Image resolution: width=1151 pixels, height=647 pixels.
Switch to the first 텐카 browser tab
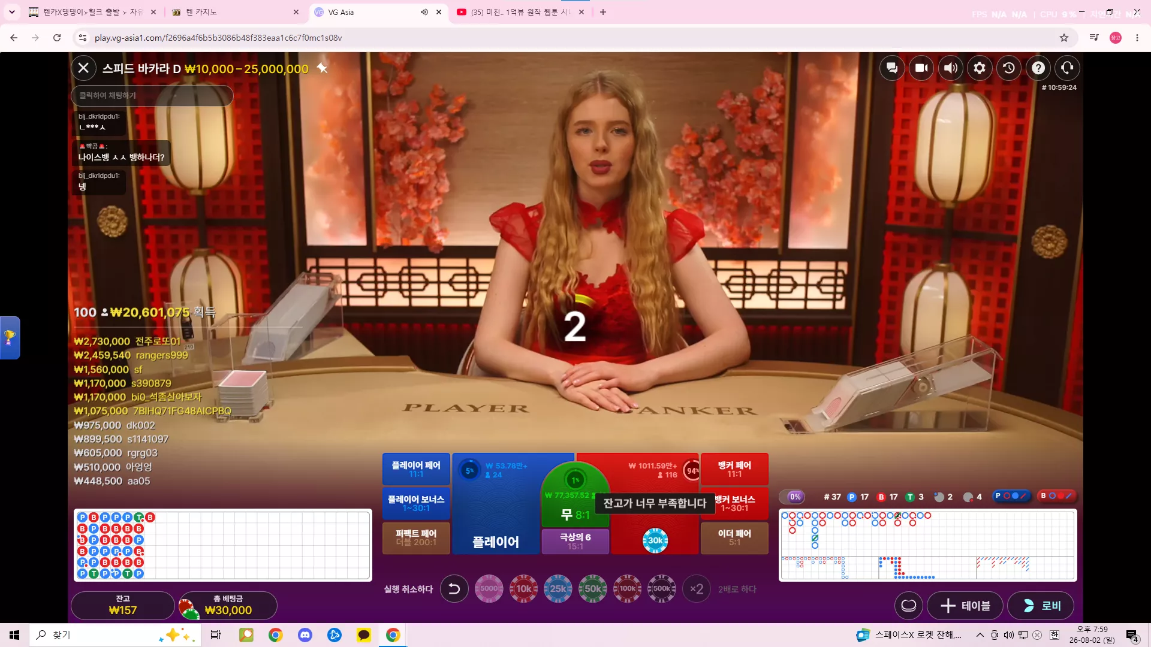click(x=92, y=12)
